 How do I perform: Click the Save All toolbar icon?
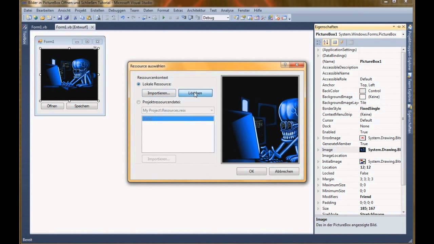(66, 17)
